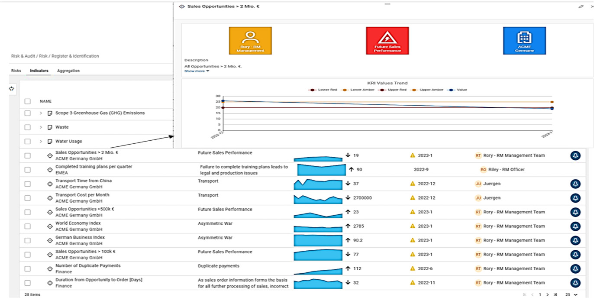The width and height of the screenshot is (594, 307).
Task: Toggle Lower Red legend entry in chart
Action: (x=323, y=90)
